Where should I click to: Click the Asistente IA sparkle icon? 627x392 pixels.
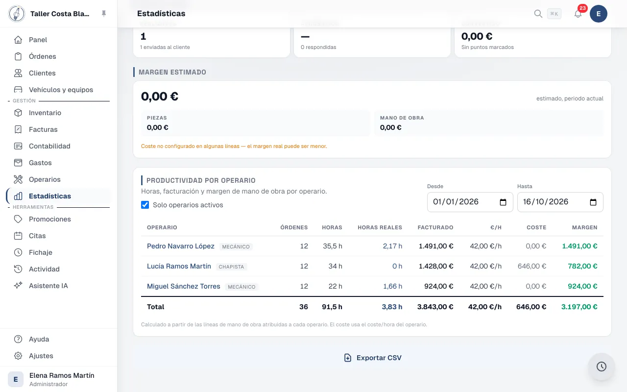[18, 286]
